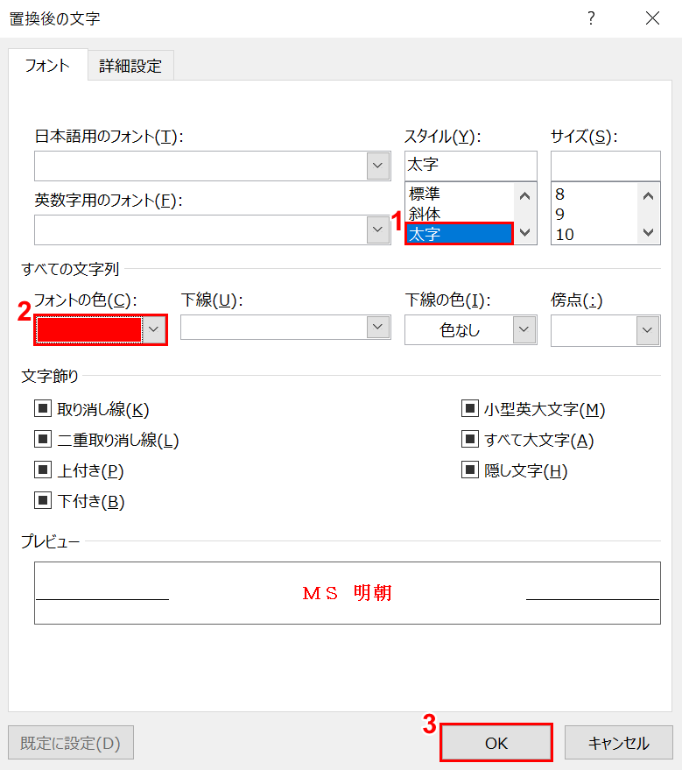The height and width of the screenshot is (770, 682).
Task: Enable the 二重取り消し線 checkbox
Action: [43, 440]
